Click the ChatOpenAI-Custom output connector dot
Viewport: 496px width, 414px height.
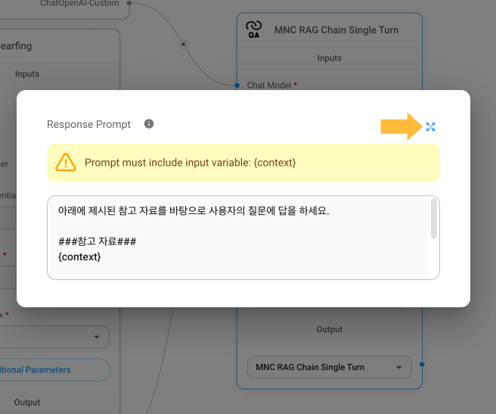point(129,4)
